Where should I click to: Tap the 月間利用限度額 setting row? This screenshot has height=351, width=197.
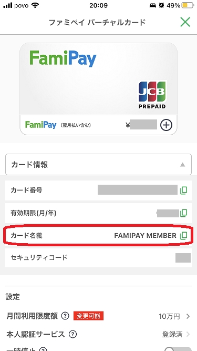(x=98, y=316)
